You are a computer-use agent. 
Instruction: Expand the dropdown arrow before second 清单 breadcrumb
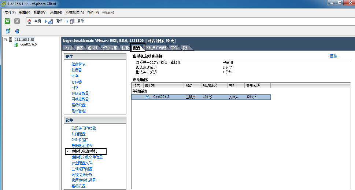(x=67, y=21)
